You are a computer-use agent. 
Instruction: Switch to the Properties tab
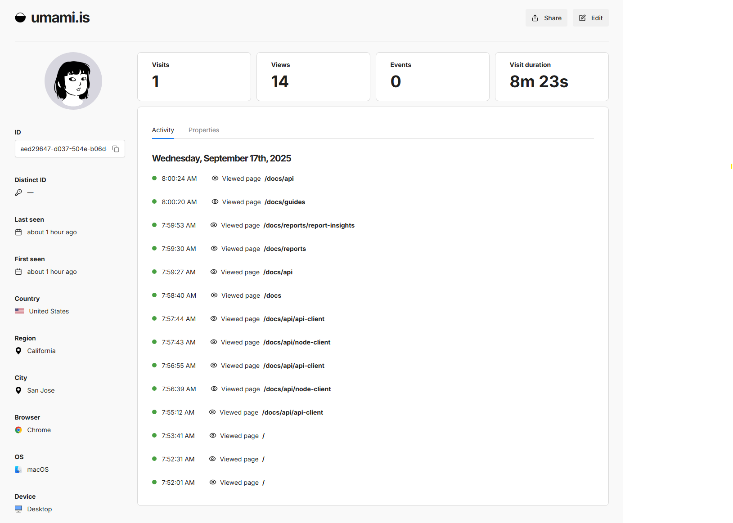pyautogui.click(x=204, y=130)
